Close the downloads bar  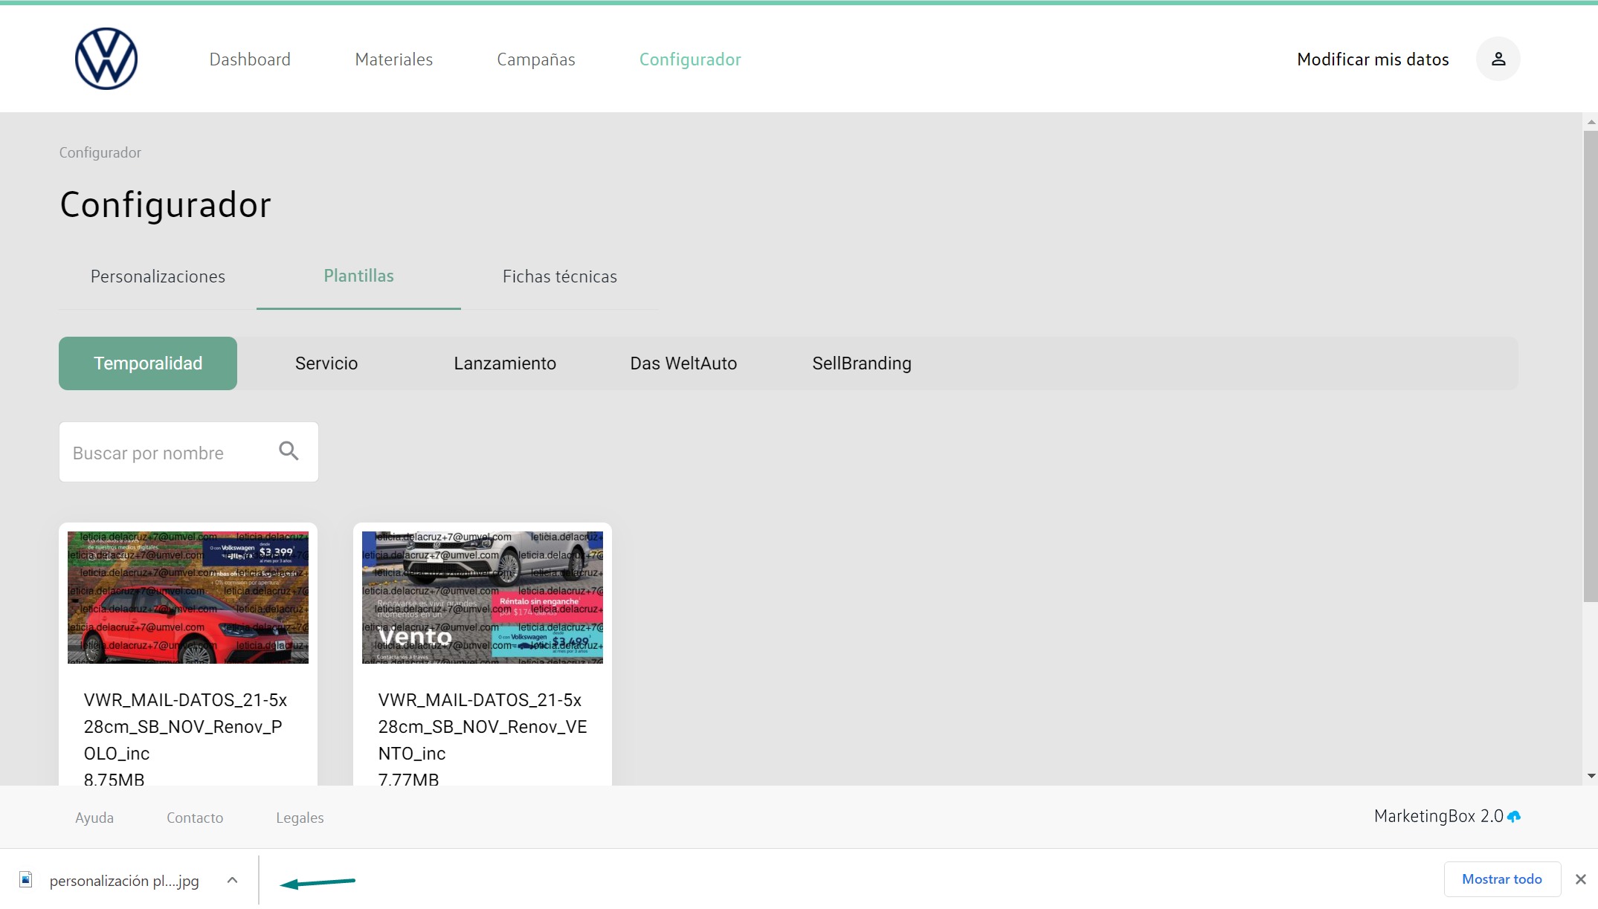pyautogui.click(x=1581, y=879)
